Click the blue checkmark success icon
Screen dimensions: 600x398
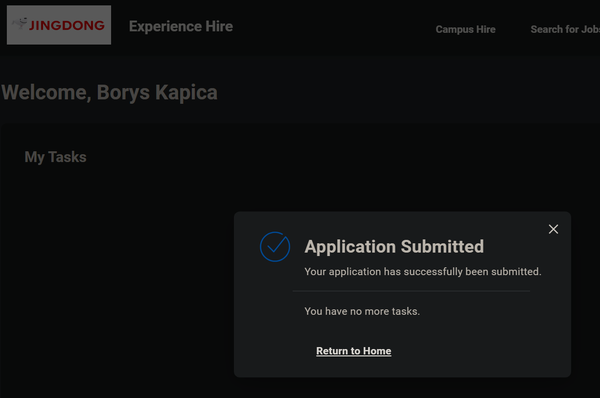275,247
